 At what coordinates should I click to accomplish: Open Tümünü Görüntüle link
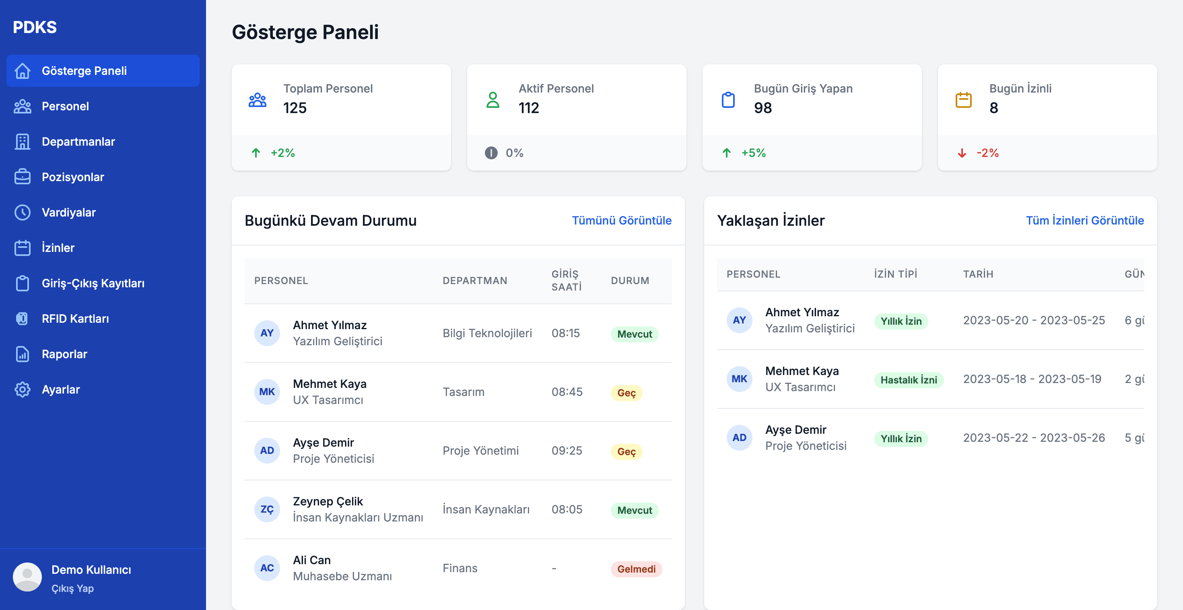point(621,221)
